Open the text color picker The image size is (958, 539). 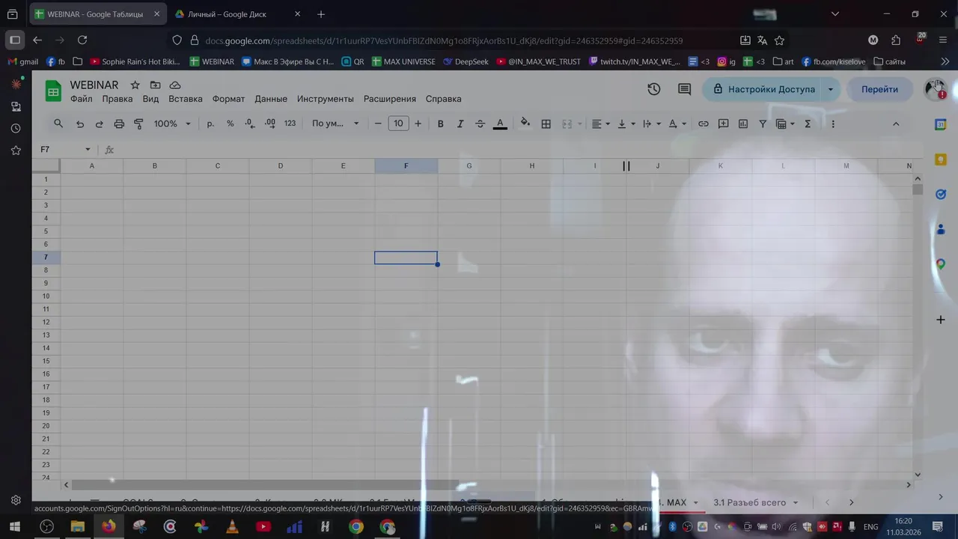[500, 124]
